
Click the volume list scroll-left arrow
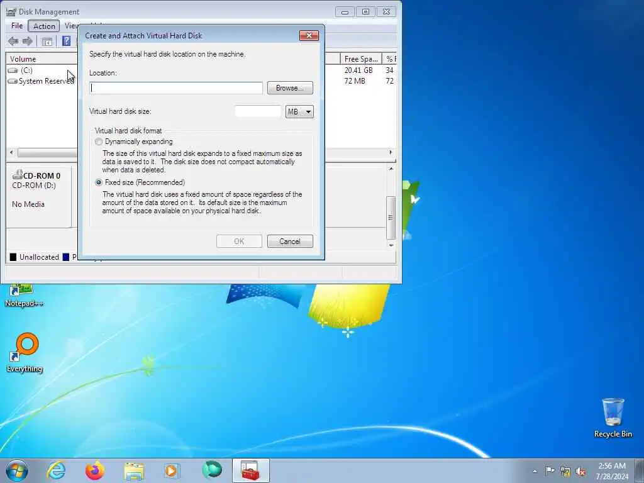click(x=11, y=152)
